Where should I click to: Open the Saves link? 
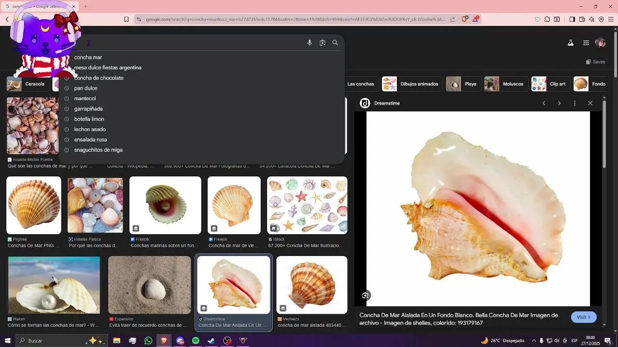(x=595, y=62)
